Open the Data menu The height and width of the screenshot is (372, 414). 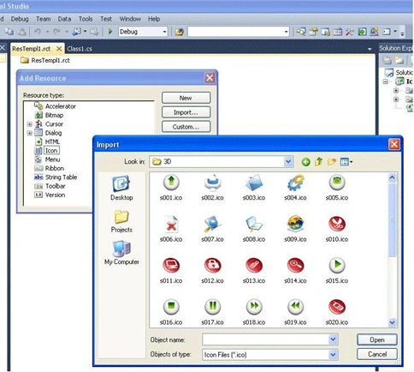coord(64,19)
